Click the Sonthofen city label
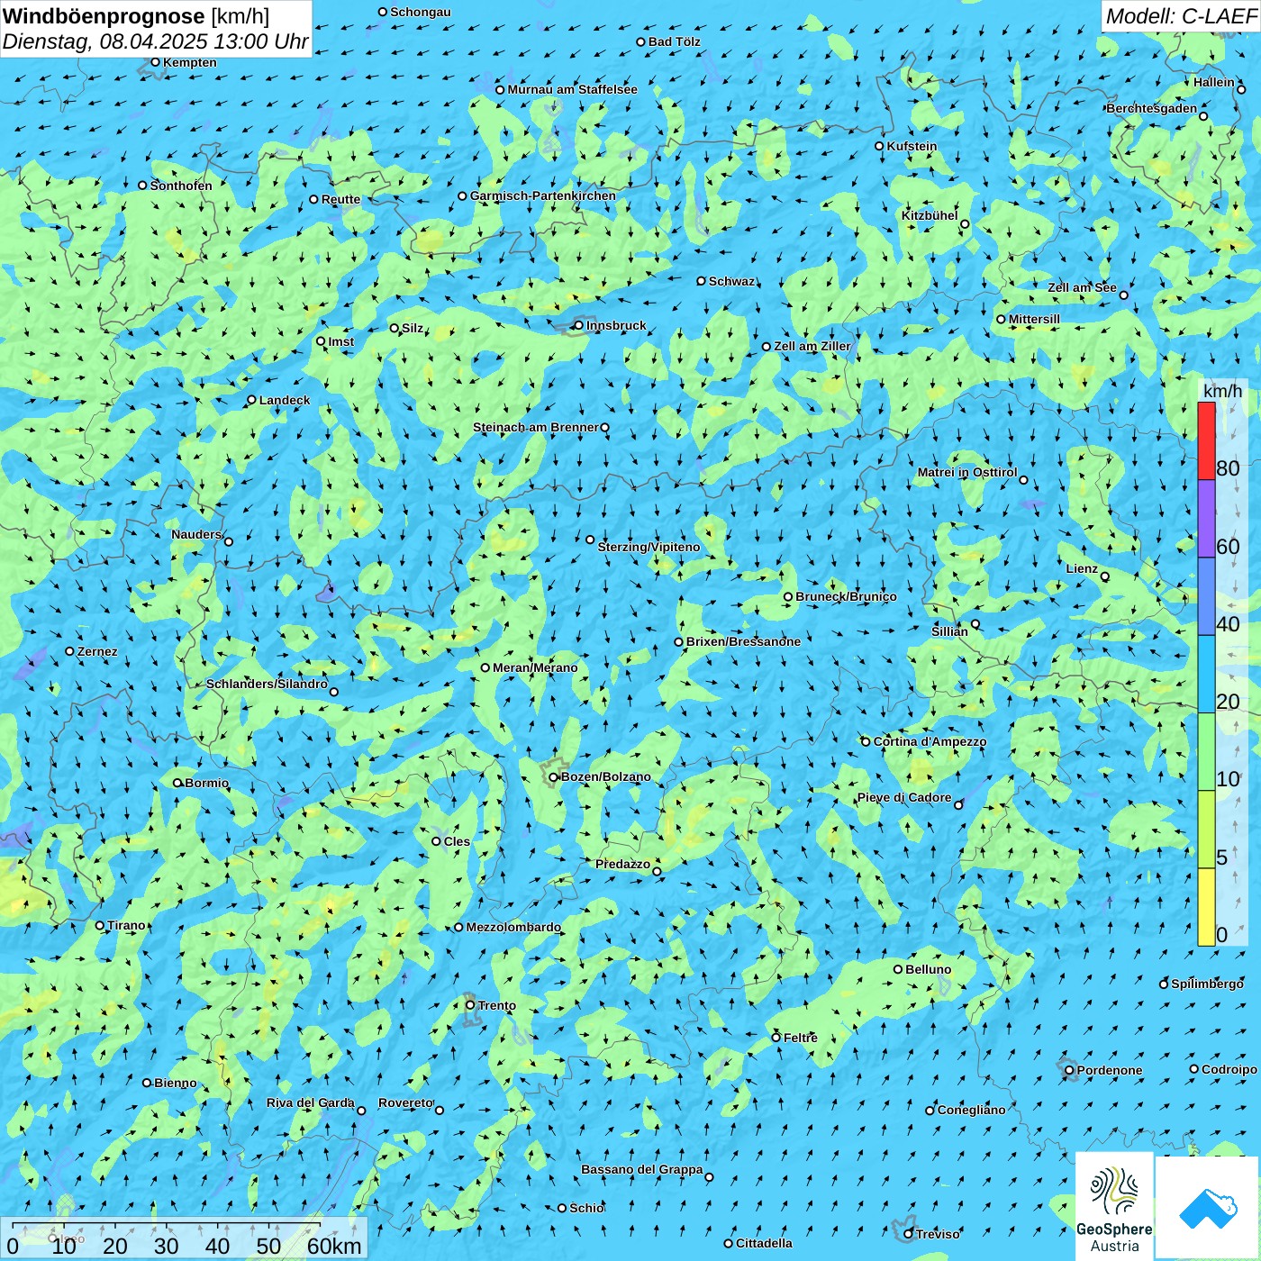 click(x=181, y=186)
